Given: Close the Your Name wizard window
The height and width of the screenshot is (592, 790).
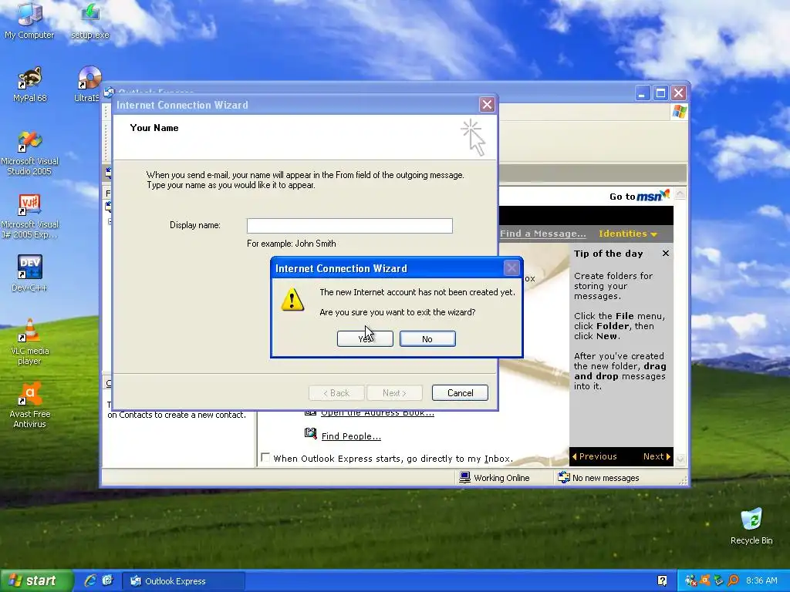Looking at the screenshot, I should tap(487, 105).
